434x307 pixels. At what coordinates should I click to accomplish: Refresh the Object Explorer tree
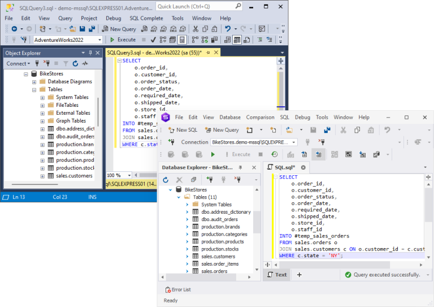click(x=75, y=64)
